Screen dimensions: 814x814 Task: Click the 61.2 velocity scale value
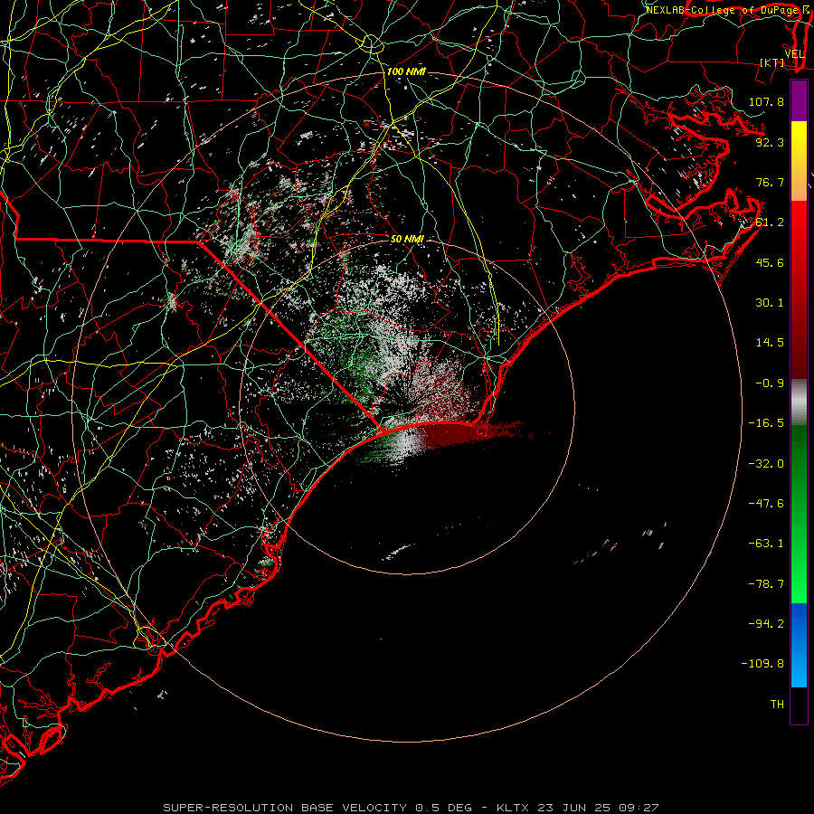[770, 222]
